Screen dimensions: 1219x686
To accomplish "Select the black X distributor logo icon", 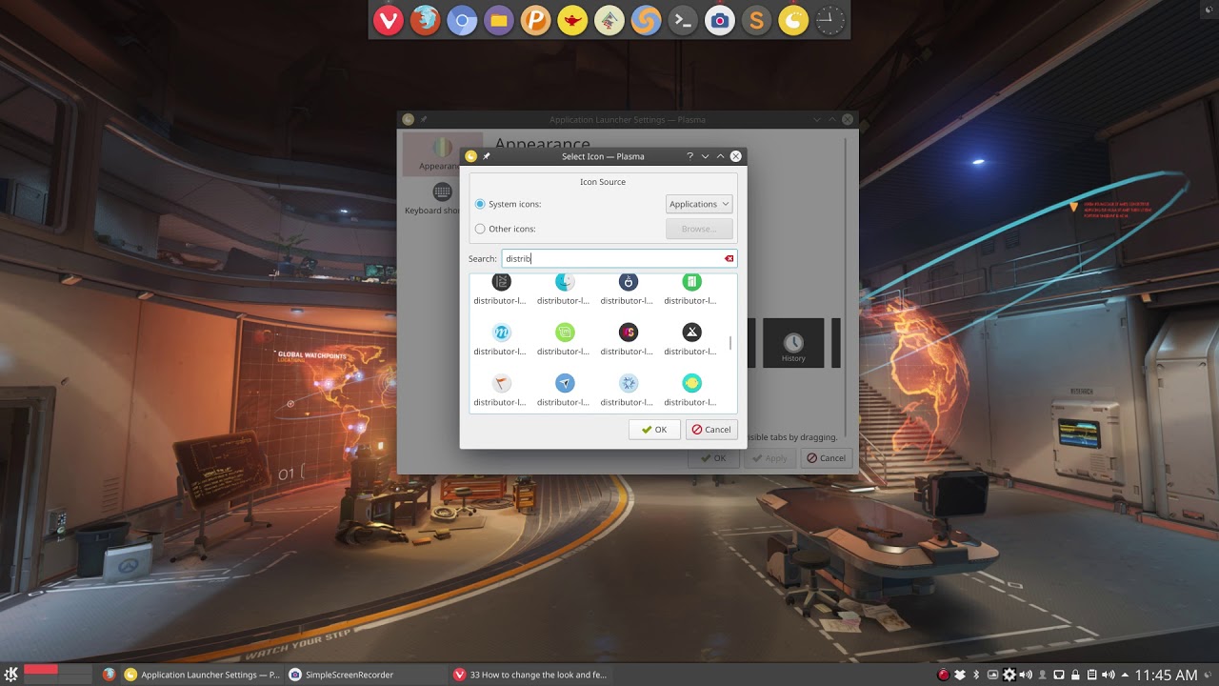I will point(692,332).
